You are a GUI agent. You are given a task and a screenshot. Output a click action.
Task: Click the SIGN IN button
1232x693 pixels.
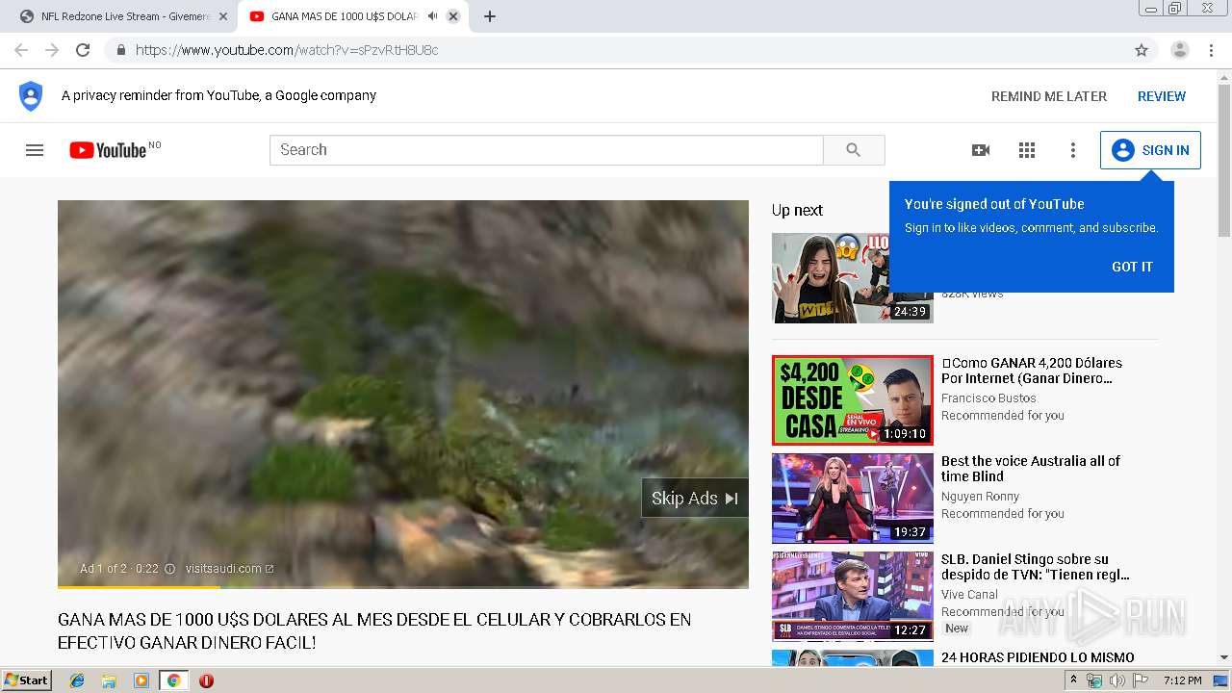1150,150
